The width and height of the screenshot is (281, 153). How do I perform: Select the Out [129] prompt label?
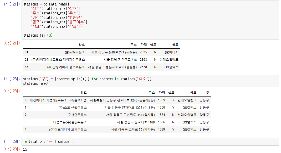(x=12, y=149)
